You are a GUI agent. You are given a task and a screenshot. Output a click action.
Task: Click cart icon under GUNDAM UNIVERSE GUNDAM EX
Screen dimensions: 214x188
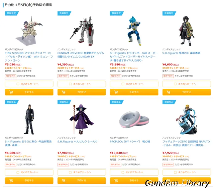click(64, 92)
